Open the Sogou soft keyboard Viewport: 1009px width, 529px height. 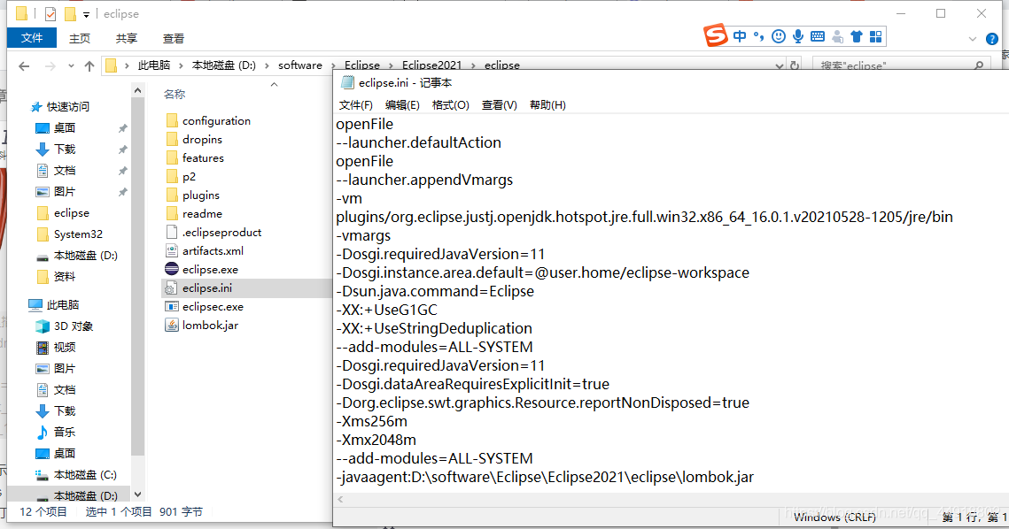tap(819, 36)
